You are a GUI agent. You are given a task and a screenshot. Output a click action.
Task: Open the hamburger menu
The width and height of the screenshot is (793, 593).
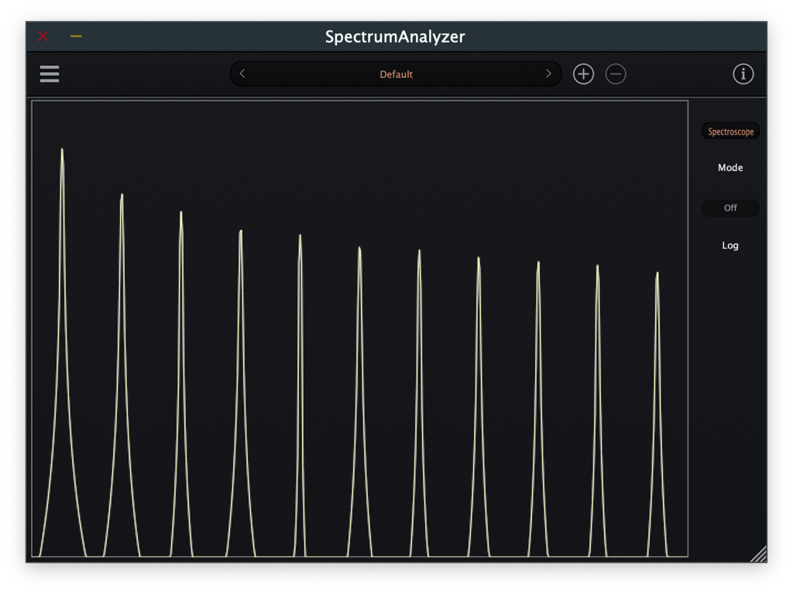[49, 74]
